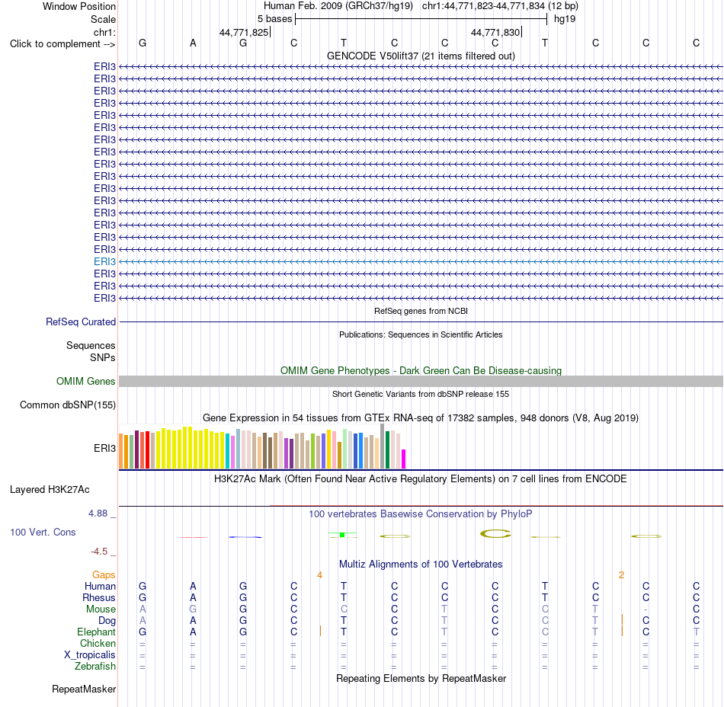Screen dimensions: 724x707
Task: Open 'Repeating Elements by RepeatMasker' title
Action: point(421,678)
